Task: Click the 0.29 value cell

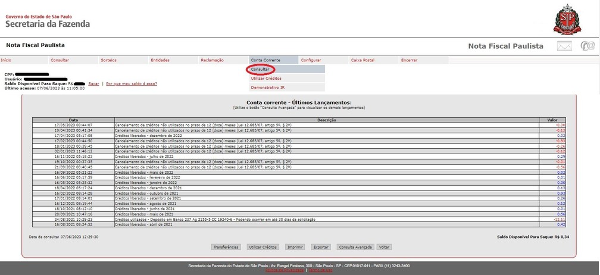Action: pos(552,157)
